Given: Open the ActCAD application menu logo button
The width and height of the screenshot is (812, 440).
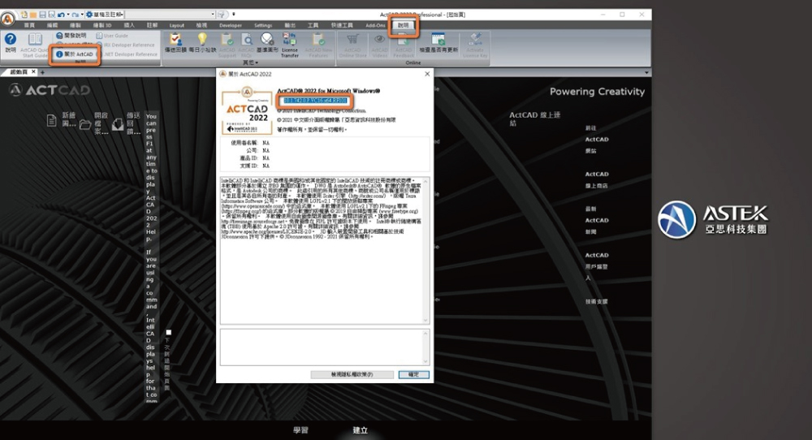Looking at the screenshot, I should coord(7,19).
